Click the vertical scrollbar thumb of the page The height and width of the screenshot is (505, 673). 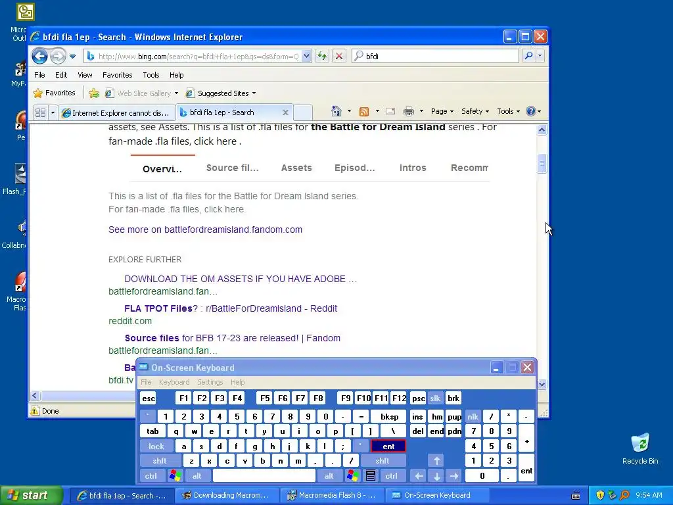pos(542,164)
